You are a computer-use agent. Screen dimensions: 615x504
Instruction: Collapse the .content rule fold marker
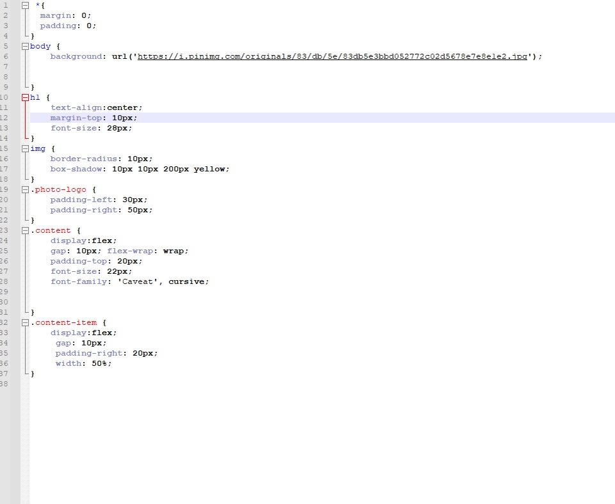coord(25,230)
